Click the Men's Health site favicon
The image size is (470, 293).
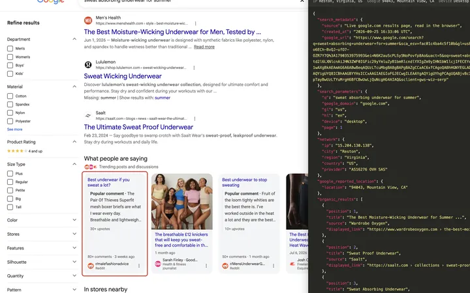pos(88,20)
